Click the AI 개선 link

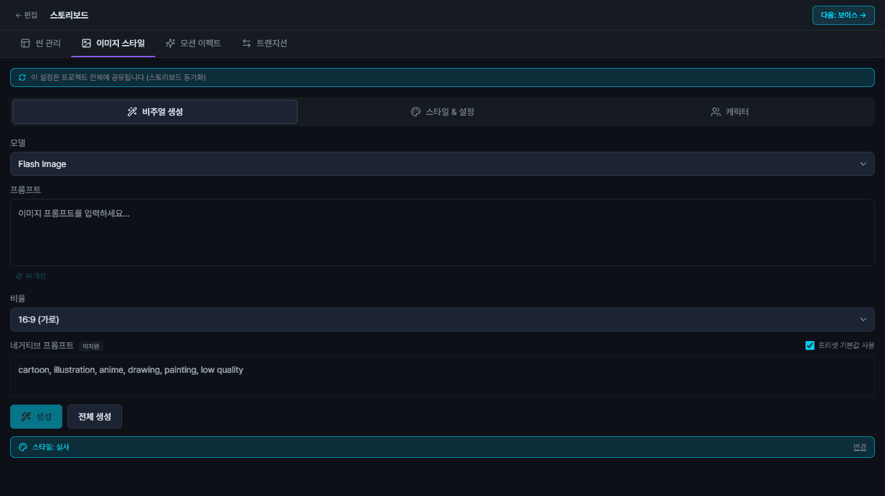(31, 276)
